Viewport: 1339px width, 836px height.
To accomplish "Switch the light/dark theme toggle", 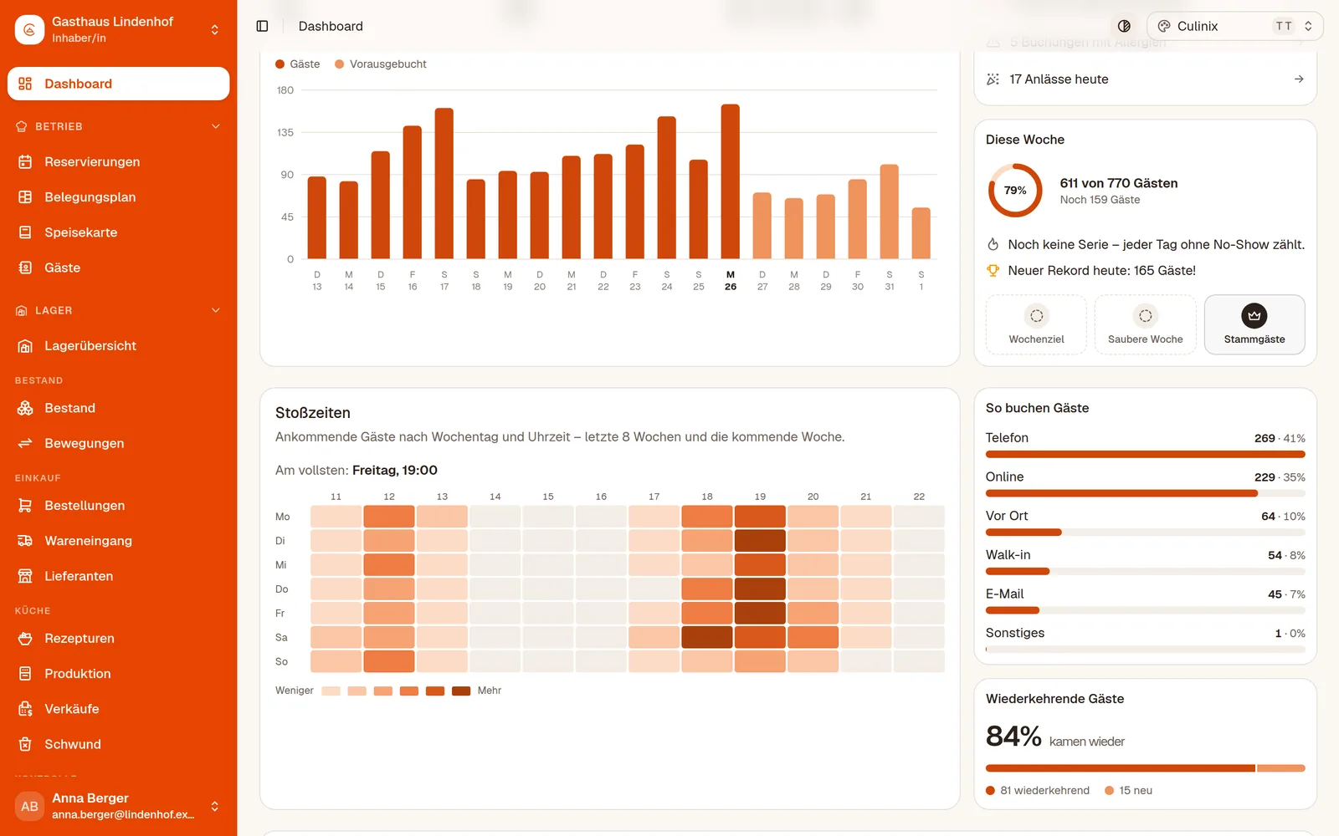I will (1124, 26).
